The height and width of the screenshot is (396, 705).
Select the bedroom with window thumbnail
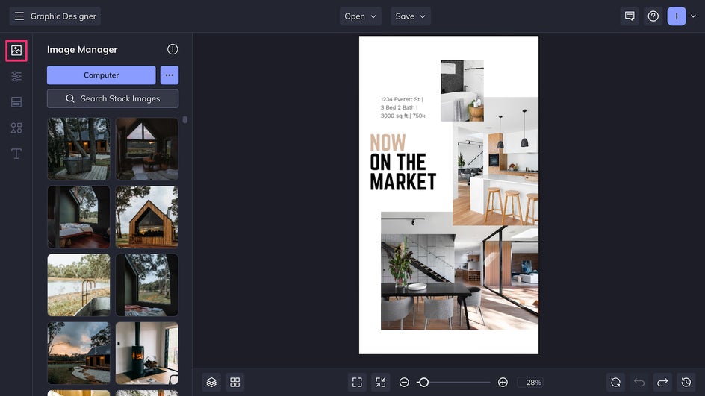point(78,217)
